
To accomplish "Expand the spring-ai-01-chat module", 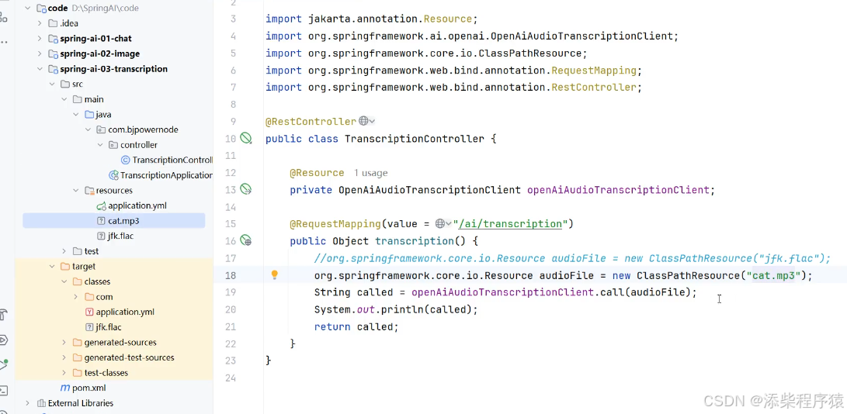I will click(40, 39).
